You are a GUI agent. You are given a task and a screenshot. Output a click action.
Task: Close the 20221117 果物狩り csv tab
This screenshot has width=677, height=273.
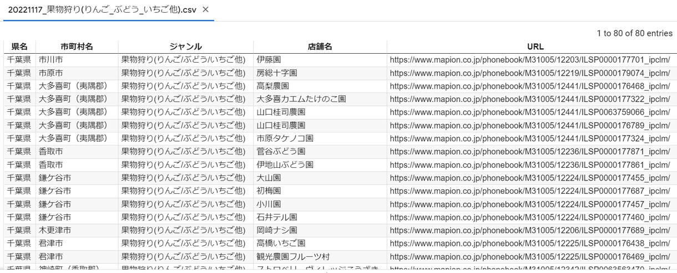point(205,9)
